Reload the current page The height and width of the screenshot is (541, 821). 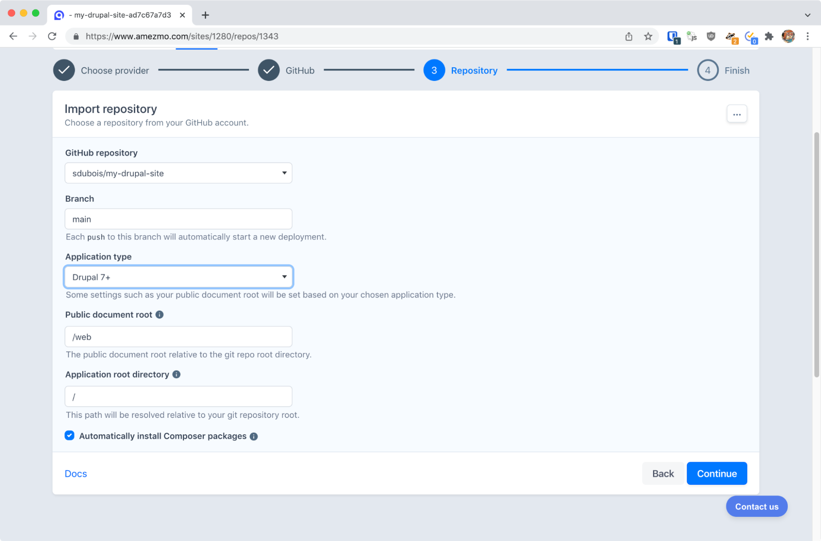(x=52, y=36)
